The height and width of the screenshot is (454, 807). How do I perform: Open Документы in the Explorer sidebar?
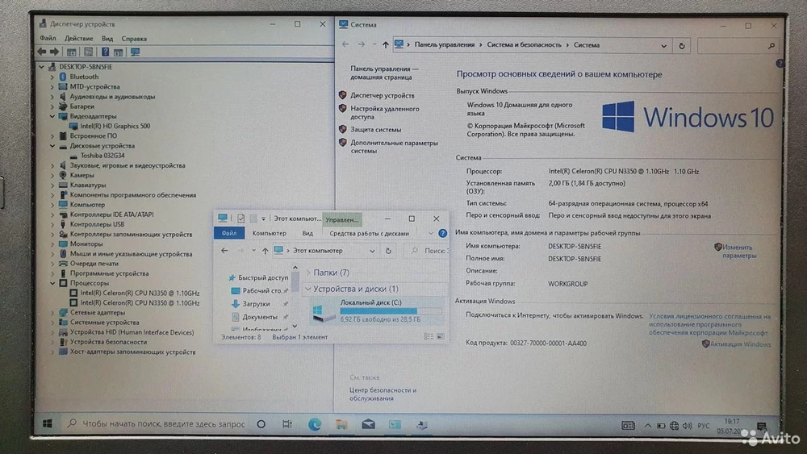(254, 317)
